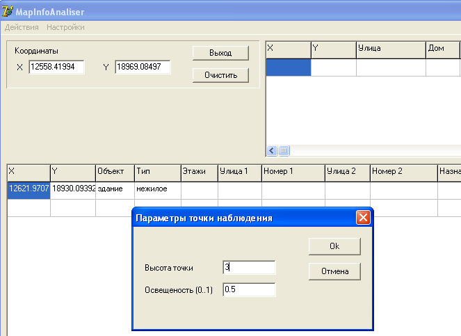Click the Этажи column header
The height and width of the screenshot is (336, 461).
200,173
